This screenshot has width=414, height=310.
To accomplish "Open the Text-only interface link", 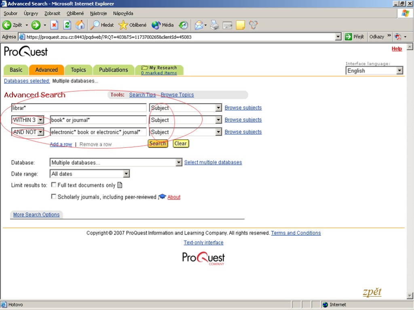I will [x=204, y=243].
